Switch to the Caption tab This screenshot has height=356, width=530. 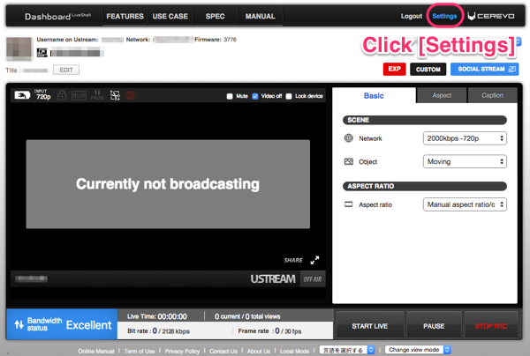tap(493, 95)
